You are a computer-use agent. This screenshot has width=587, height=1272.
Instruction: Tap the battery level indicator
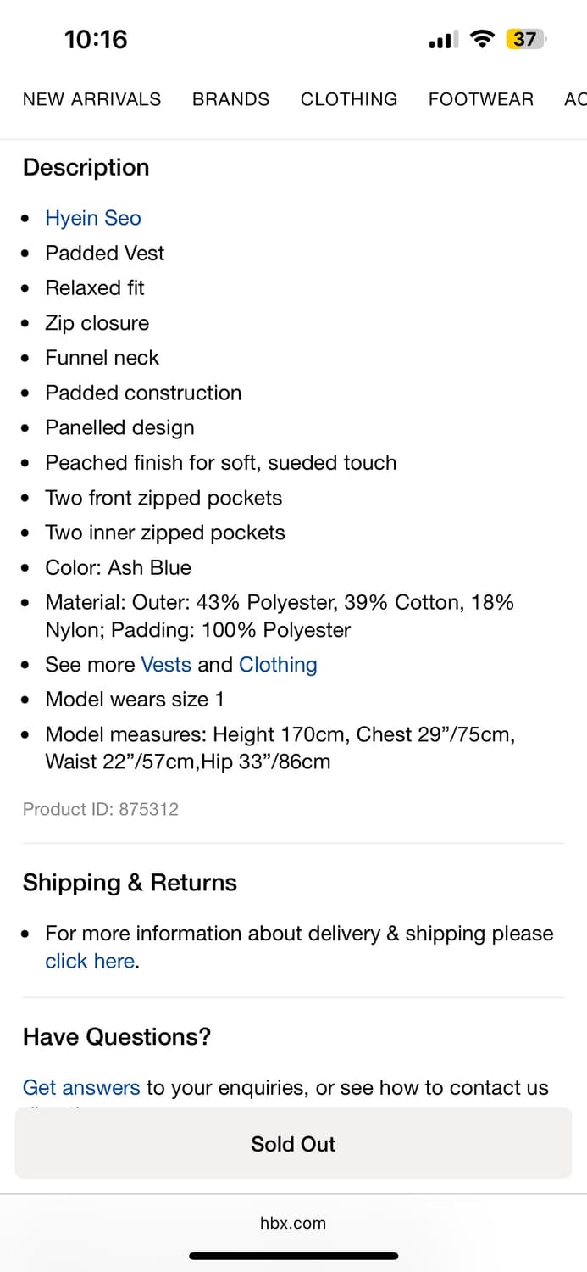click(x=525, y=39)
